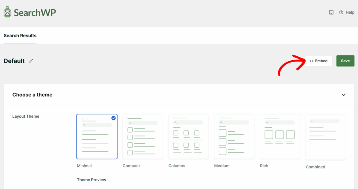Click the Layout Theme label

coord(26,116)
